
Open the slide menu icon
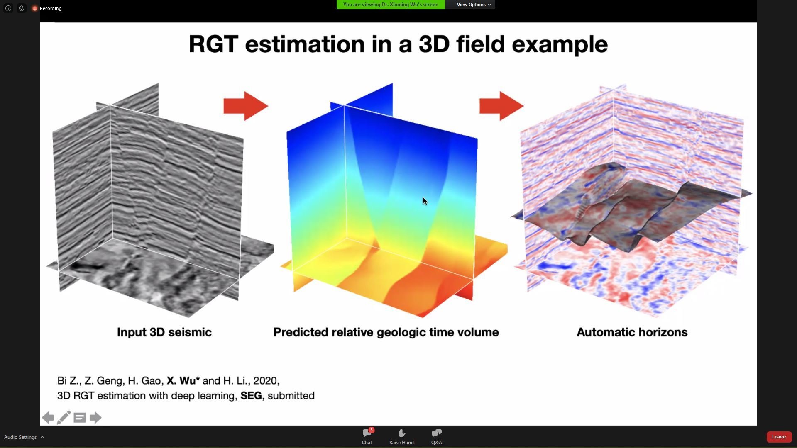[x=80, y=418]
